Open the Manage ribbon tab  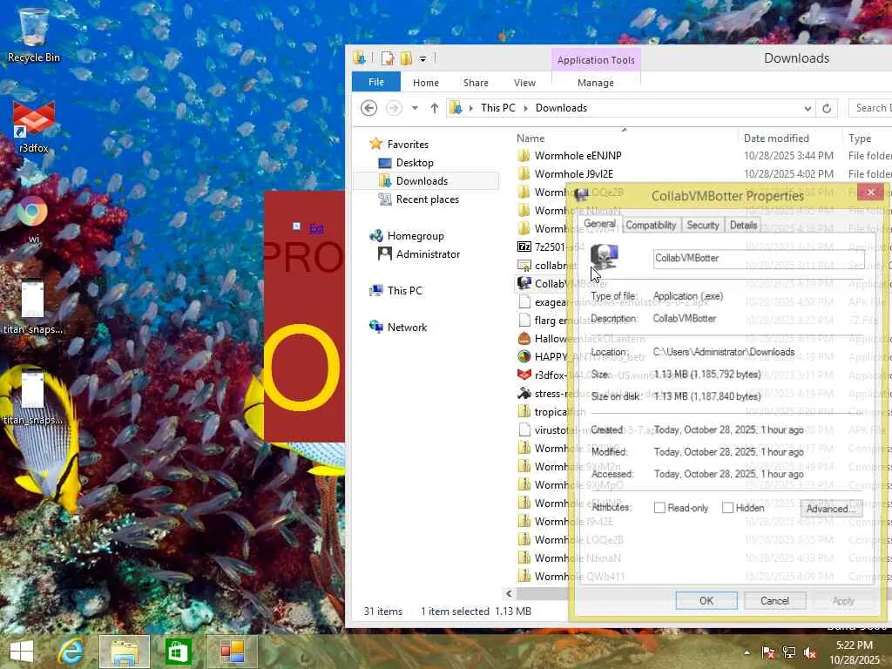point(596,83)
